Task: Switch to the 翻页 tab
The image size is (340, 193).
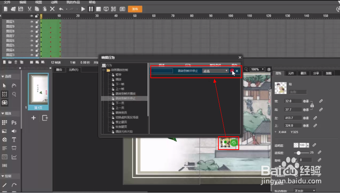Action: point(303,73)
